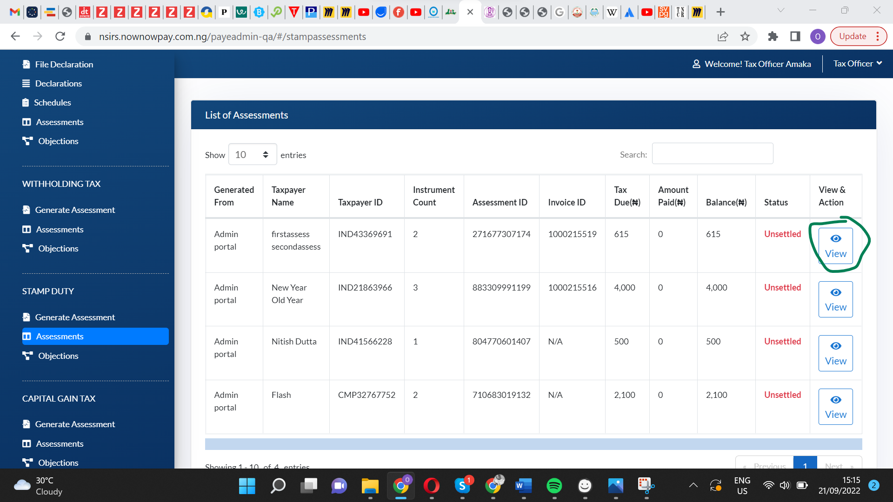893x502 pixels.
Task: Reload the page
Action: (60, 36)
